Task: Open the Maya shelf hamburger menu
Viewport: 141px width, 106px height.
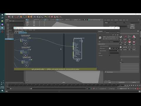Action: coord(12,17)
